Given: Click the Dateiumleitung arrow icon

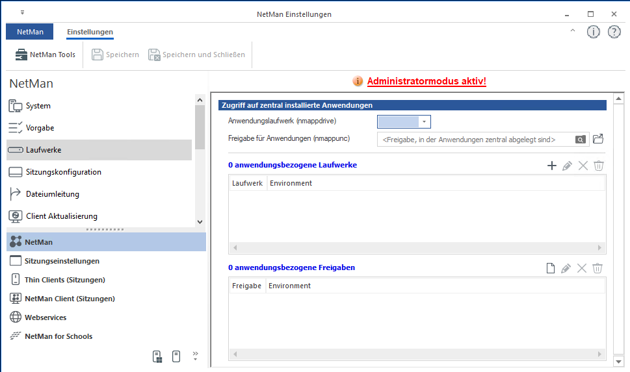Looking at the screenshot, I should click(x=15, y=194).
